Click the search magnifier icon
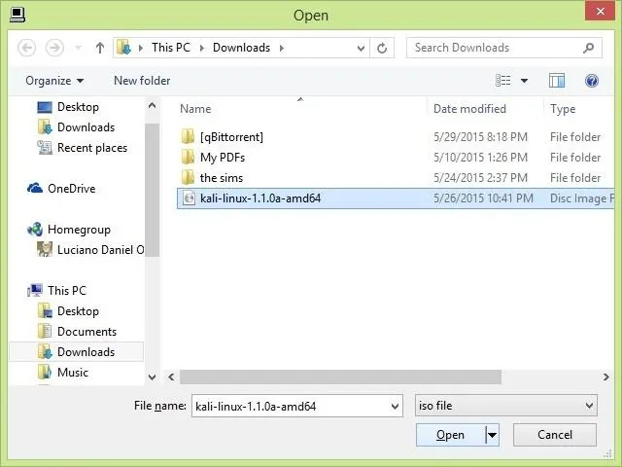 (x=589, y=48)
